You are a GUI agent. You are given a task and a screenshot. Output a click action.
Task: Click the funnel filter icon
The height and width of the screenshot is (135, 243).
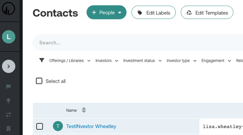pos(42,60)
